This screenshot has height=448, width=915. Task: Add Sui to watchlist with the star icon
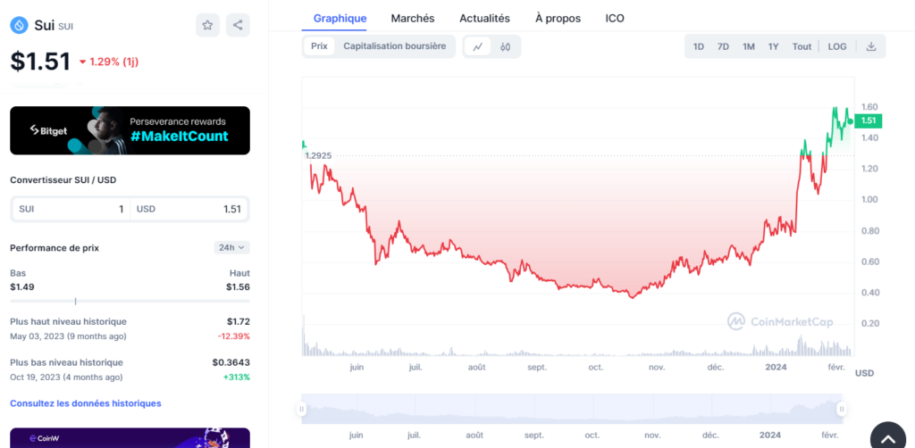click(x=207, y=25)
